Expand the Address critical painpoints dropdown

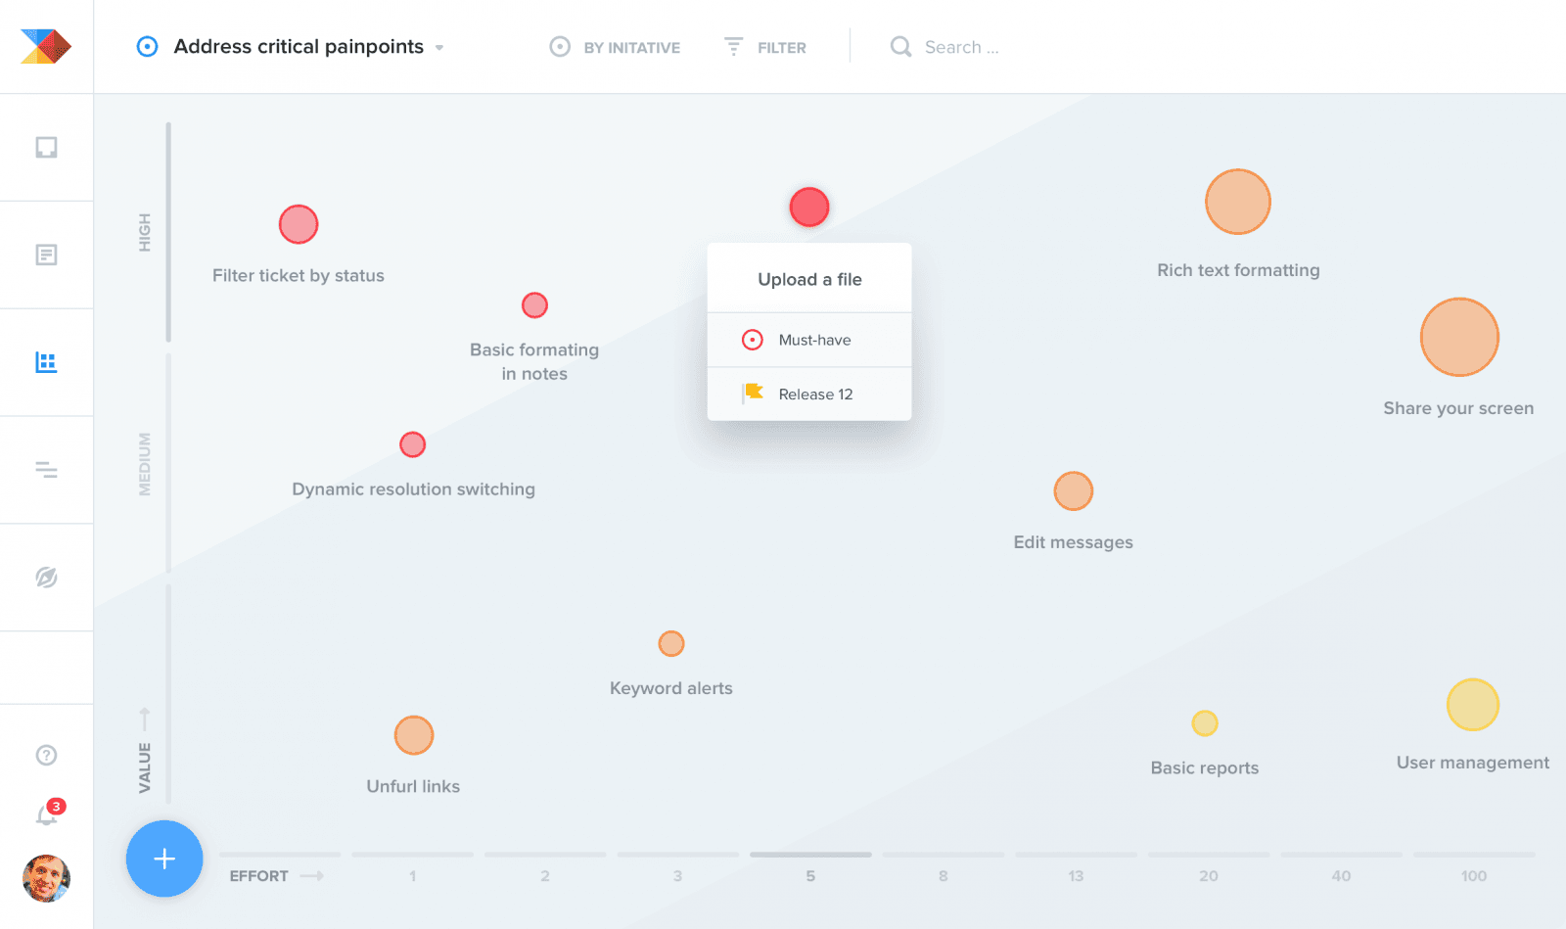tap(438, 46)
